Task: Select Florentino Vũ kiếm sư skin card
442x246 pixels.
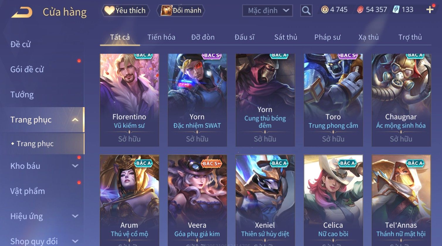Action: (129, 100)
